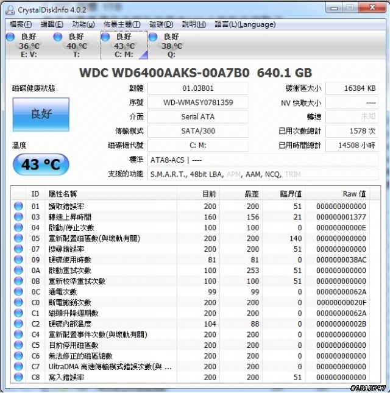390x393 pixels.
Task: Open the 磁碟(D) menu
Action: 161,24
